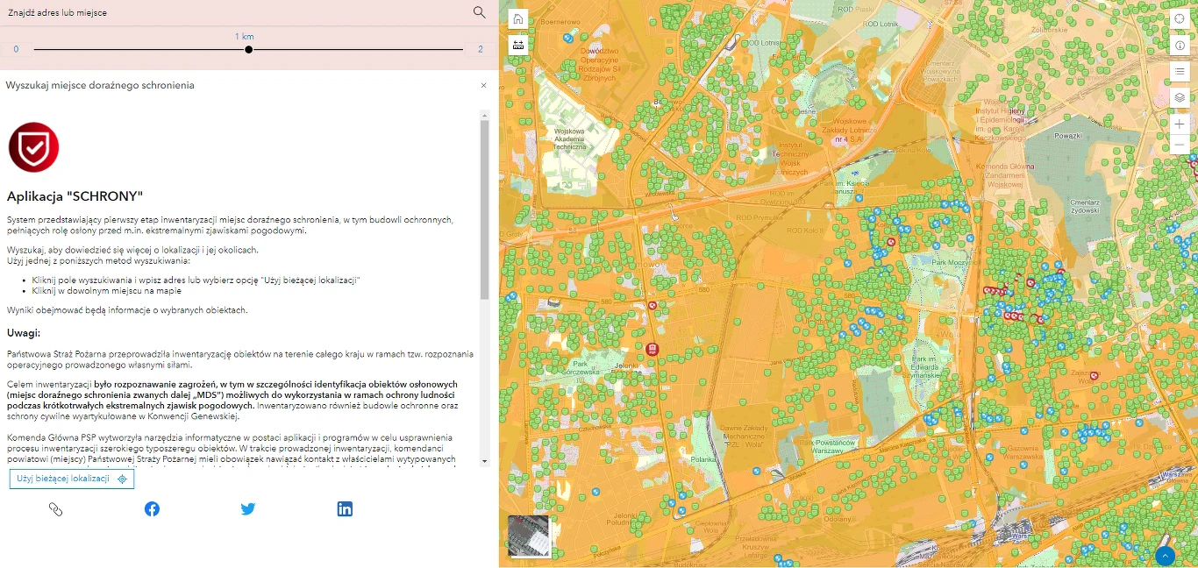Viewport: 1198px width, 568px height.
Task: Open the map layers panel
Action: (1180, 97)
